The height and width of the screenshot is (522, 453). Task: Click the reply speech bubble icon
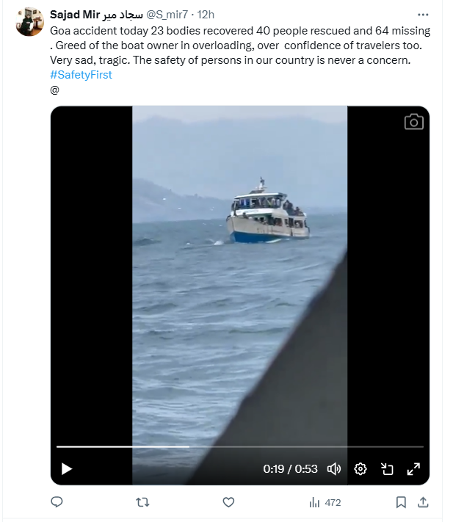tap(57, 501)
